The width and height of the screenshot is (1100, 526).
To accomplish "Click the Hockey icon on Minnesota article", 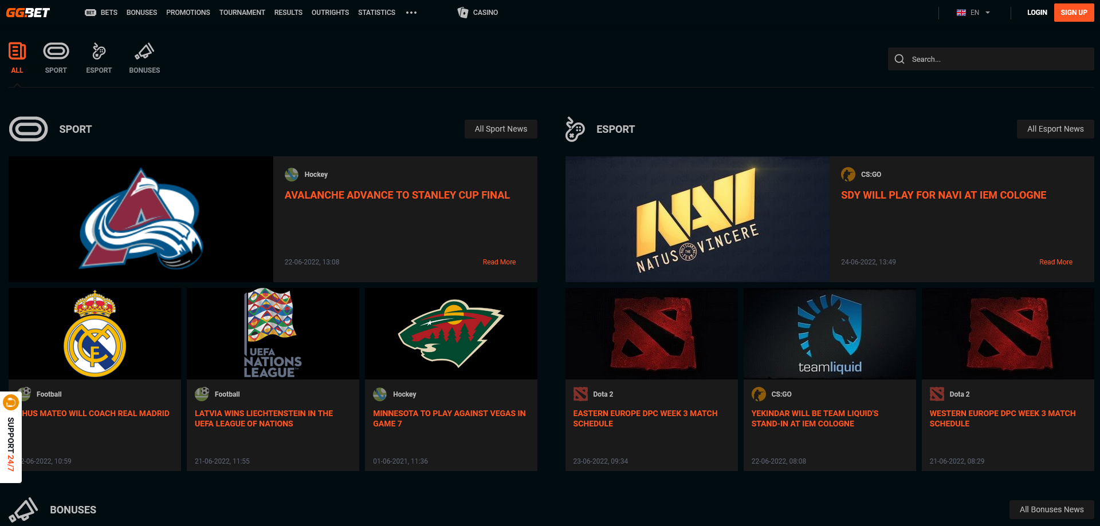I will tap(380, 394).
